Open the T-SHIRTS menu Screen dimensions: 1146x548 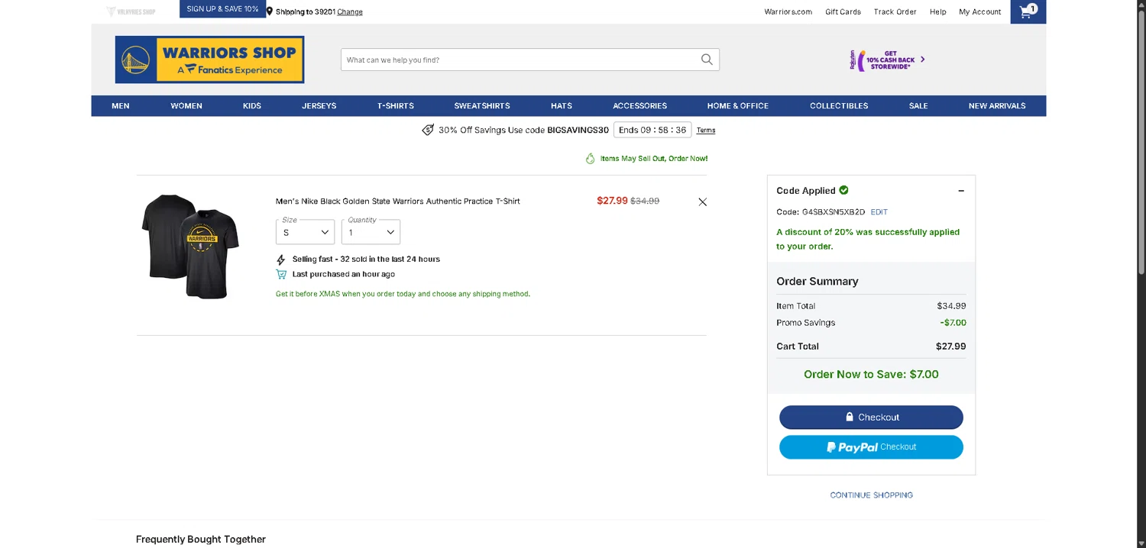pos(396,106)
